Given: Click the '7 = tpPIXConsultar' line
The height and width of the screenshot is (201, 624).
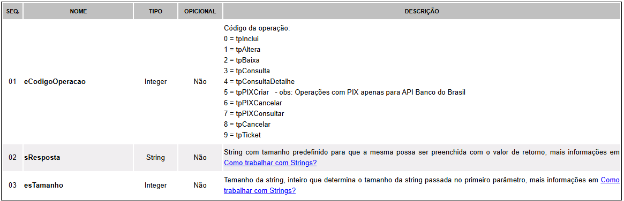Looking at the screenshot, I should tap(254, 114).
